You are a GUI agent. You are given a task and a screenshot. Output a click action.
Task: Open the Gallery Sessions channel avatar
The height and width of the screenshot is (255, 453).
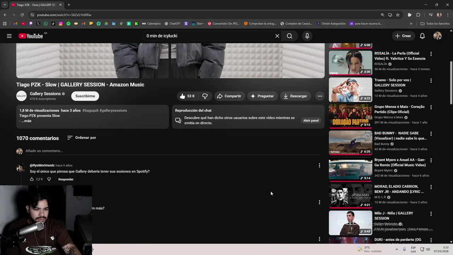21,96
